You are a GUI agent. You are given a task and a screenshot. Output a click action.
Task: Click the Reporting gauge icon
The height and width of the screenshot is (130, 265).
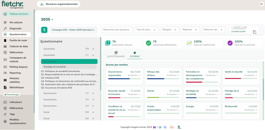[x=5, y=73]
